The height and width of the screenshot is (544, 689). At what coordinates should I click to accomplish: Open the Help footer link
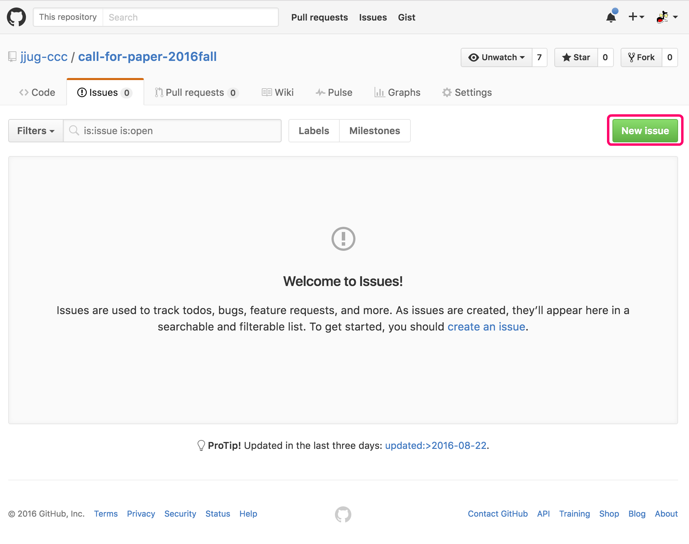(x=248, y=514)
